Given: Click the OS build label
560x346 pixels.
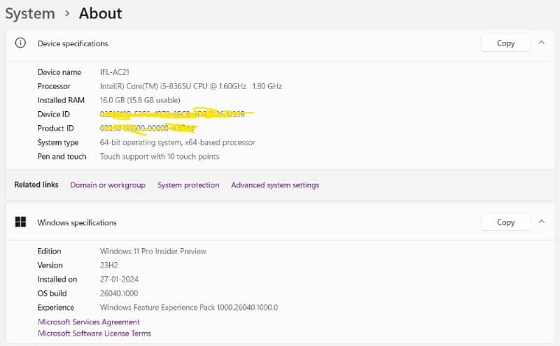Looking at the screenshot, I should coord(52,293).
